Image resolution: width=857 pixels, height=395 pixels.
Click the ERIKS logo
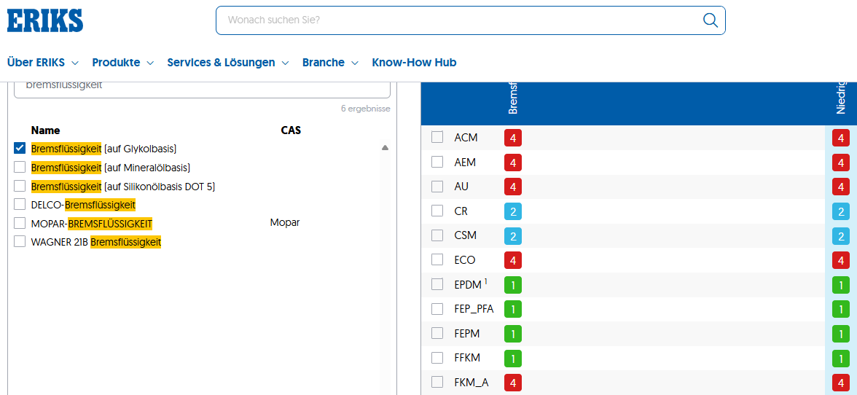(45, 20)
